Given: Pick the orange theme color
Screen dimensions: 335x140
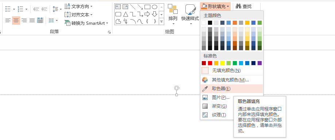Looking at the screenshot, I should (235, 23).
